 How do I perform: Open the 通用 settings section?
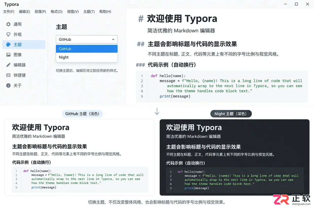click(24, 24)
